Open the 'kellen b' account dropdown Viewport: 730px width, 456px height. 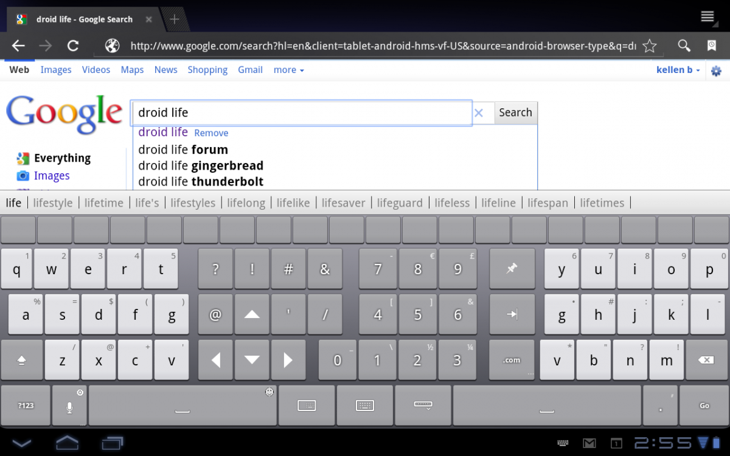coord(678,70)
